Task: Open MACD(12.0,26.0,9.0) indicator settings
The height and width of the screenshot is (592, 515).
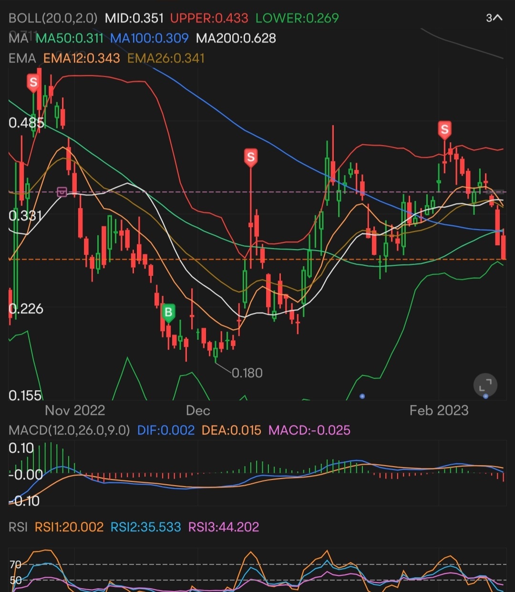Action: pos(69,430)
